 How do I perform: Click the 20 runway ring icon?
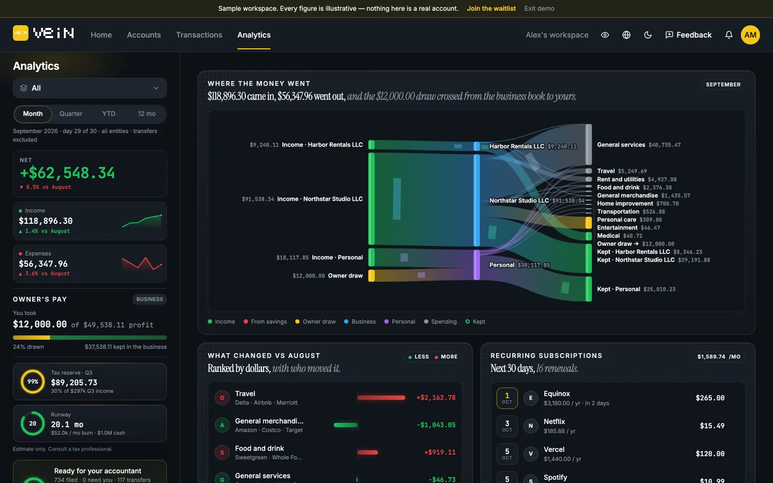pos(33,423)
